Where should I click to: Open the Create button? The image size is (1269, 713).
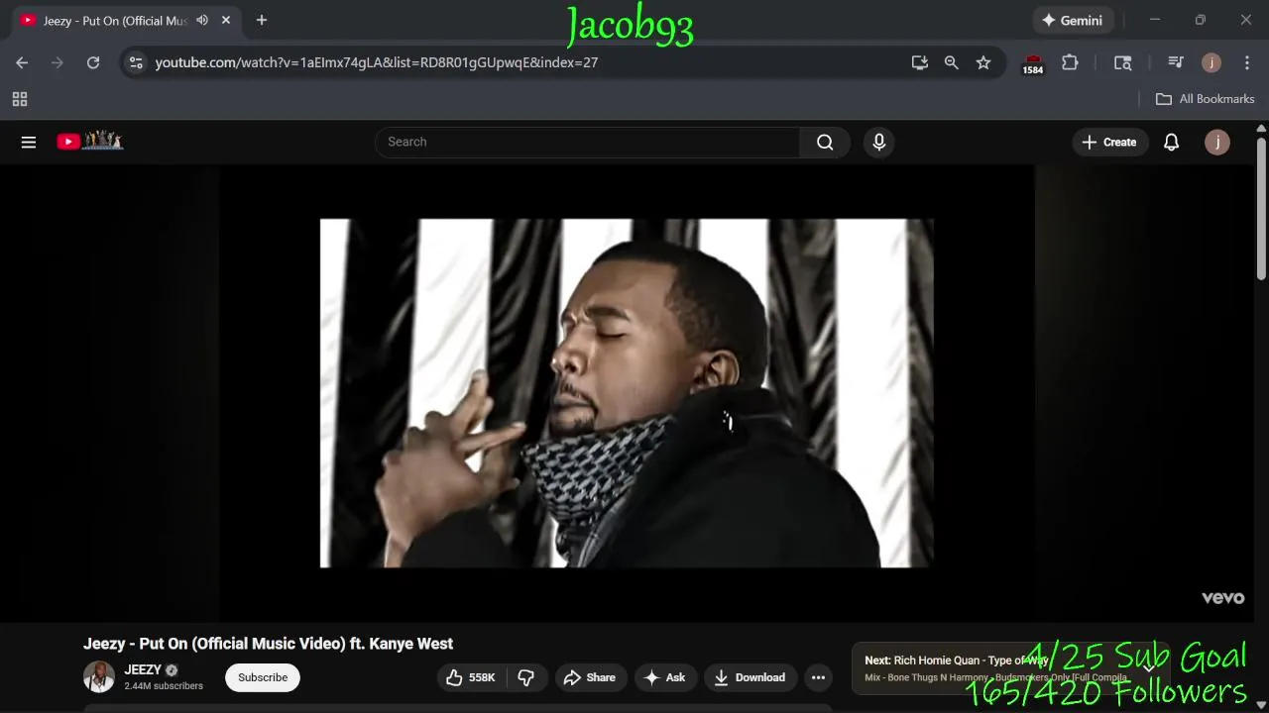coord(1109,142)
